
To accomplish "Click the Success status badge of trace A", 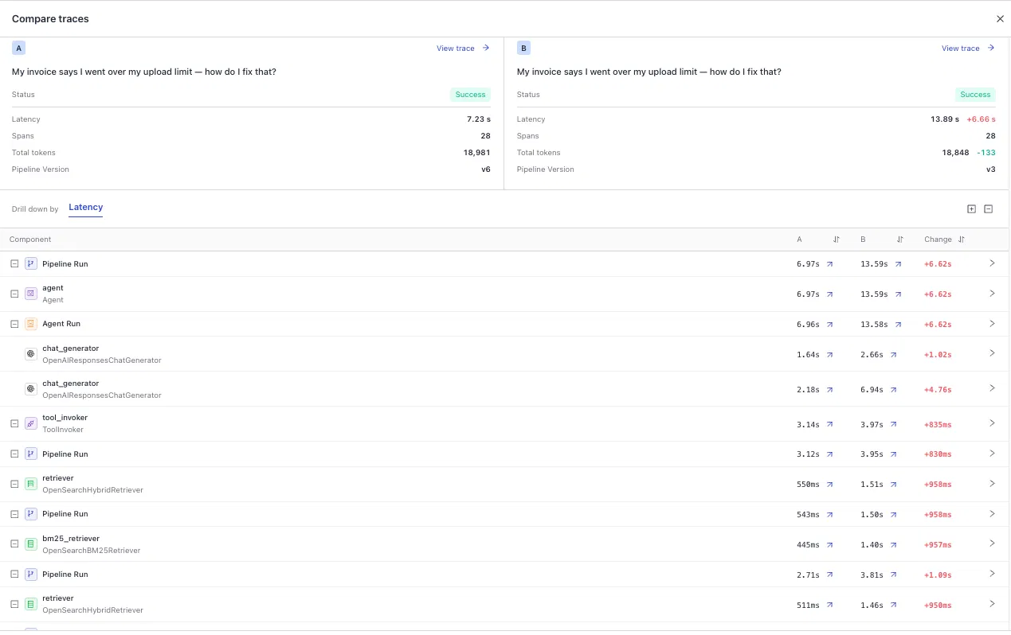I will [470, 95].
